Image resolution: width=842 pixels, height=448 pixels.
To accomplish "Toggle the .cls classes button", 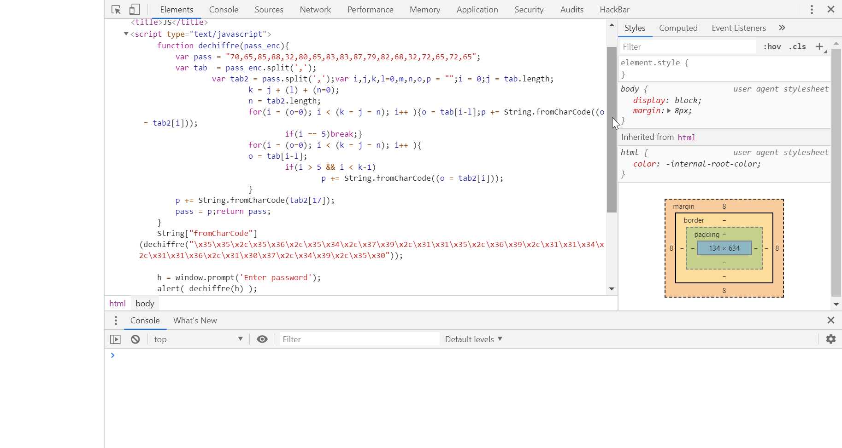I will click(797, 47).
